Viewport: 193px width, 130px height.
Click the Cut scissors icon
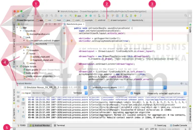click(38, 16)
